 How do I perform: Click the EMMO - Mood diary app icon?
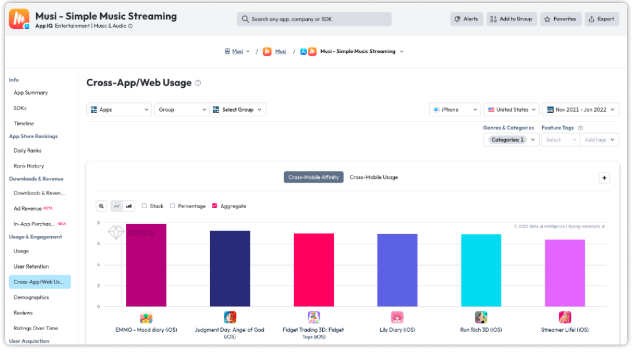coord(146,317)
